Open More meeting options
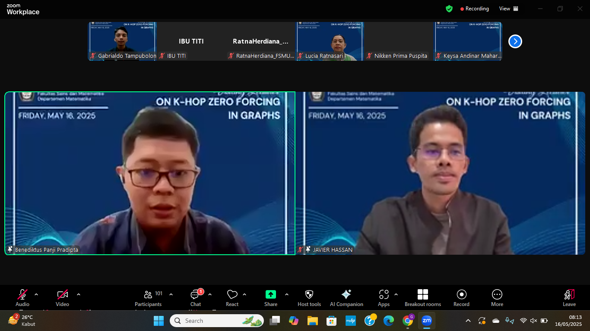 [x=496, y=297]
